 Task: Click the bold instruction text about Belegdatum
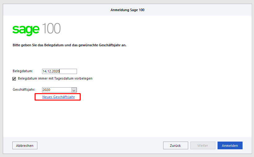coord(70,45)
